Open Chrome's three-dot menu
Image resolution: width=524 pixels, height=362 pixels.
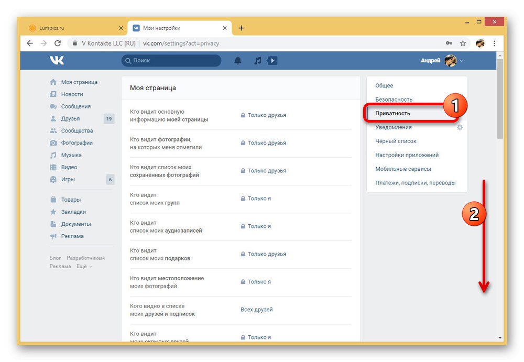[x=494, y=43]
